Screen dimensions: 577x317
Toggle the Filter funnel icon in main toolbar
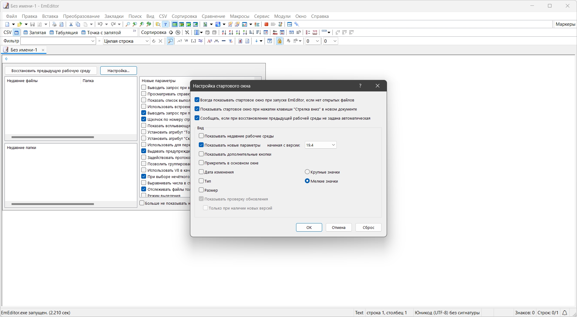pos(165,24)
